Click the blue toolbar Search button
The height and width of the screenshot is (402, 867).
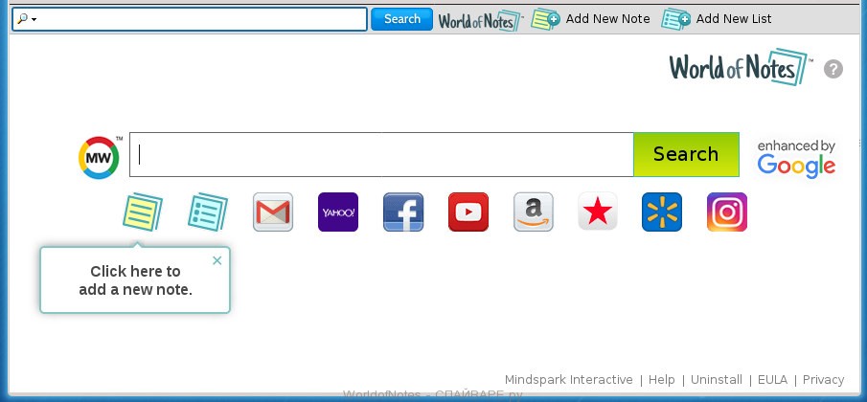pyautogui.click(x=402, y=19)
